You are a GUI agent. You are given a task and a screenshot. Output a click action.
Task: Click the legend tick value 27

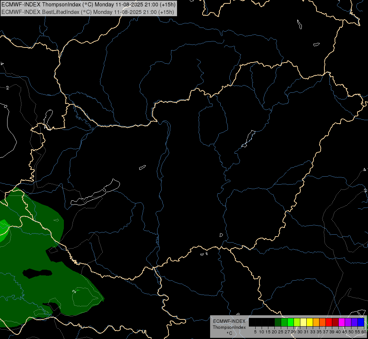(287, 332)
